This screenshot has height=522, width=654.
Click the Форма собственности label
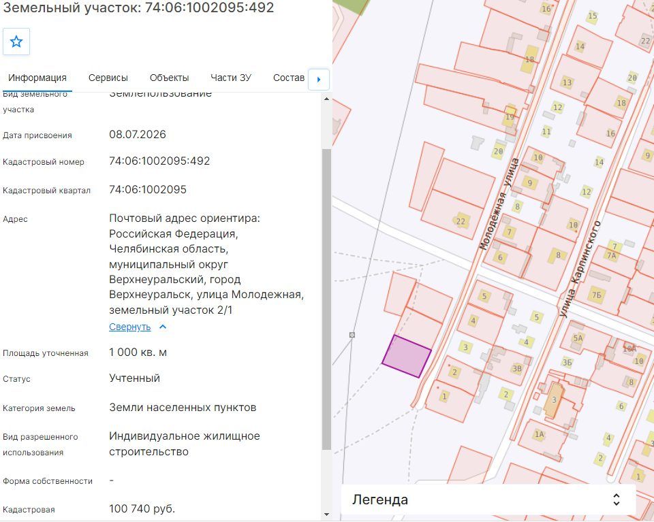pos(48,481)
